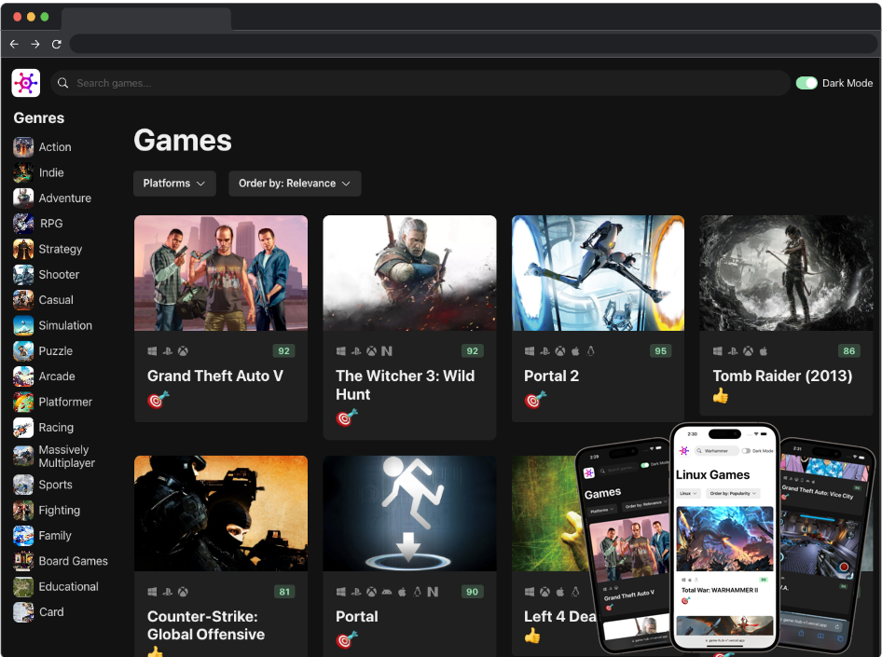This screenshot has height=657, width=882.
Task: Click the Puzzle genre icon
Action: [23, 350]
